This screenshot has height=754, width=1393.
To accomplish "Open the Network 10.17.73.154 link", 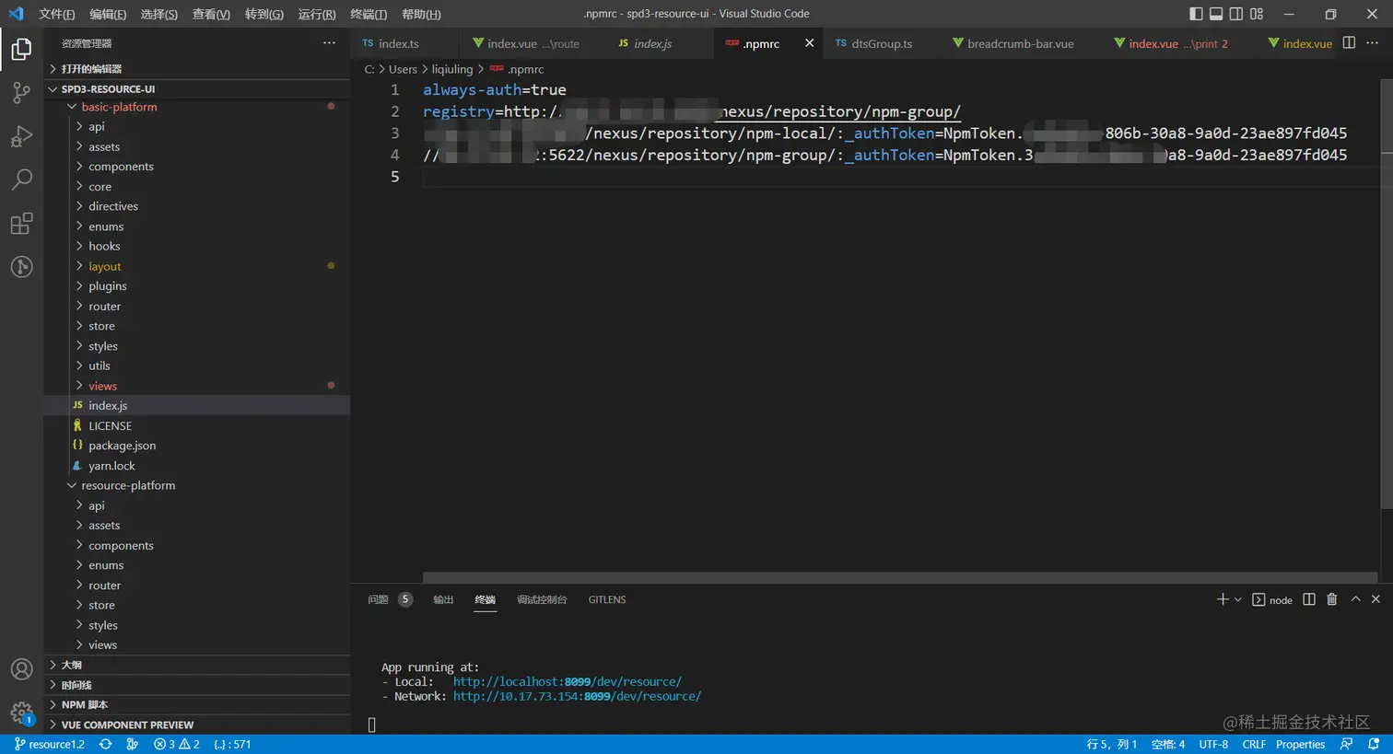I will (577, 697).
